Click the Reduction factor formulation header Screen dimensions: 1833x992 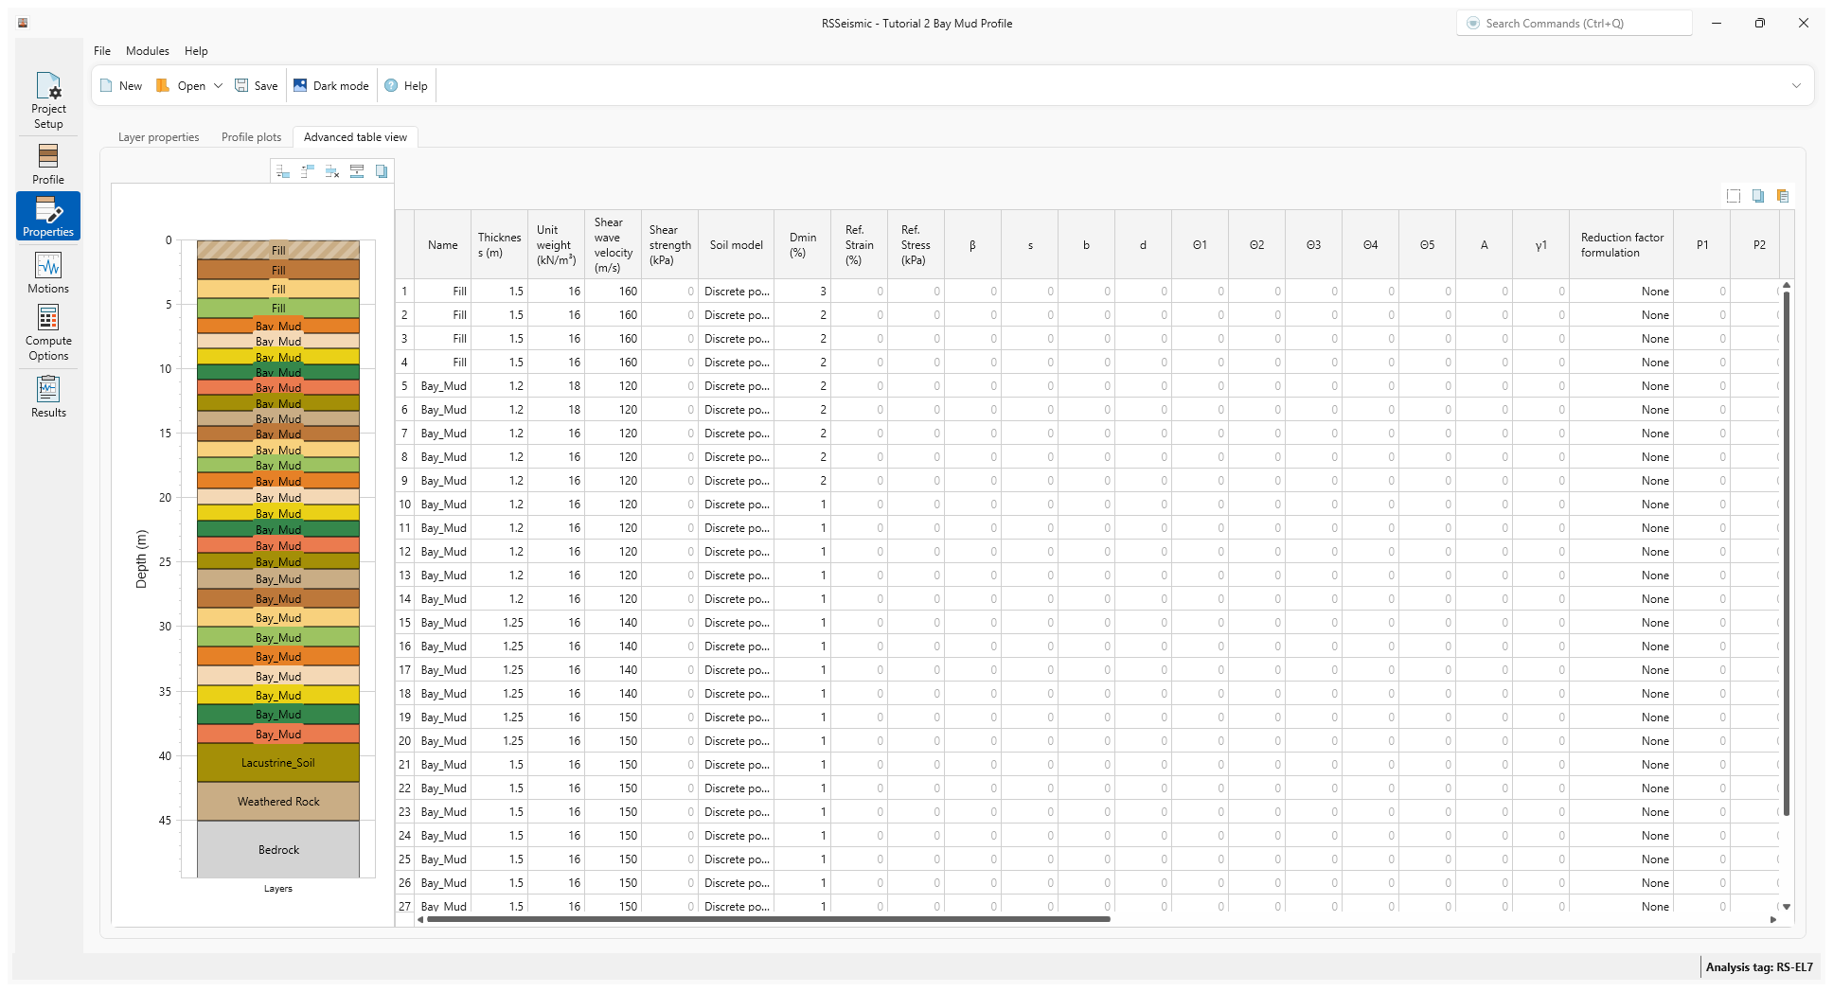click(x=1622, y=245)
